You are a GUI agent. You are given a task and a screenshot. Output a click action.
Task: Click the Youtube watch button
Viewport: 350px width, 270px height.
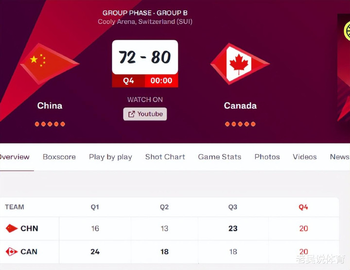145,114
